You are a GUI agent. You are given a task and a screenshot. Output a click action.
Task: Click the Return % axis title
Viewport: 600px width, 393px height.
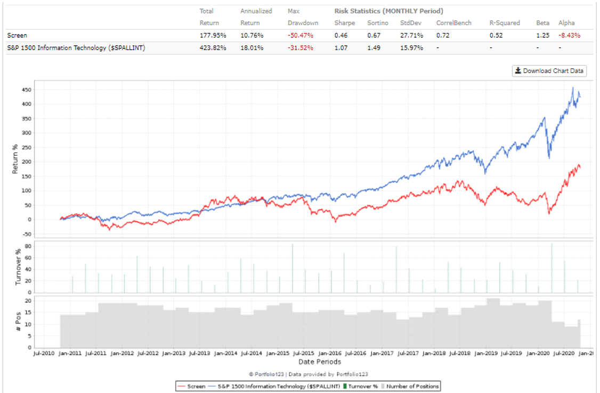(x=15, y=159)
